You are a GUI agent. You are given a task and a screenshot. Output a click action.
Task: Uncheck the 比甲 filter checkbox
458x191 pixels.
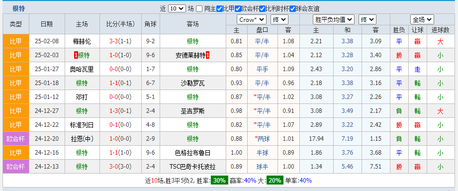[x=220, y=9]
